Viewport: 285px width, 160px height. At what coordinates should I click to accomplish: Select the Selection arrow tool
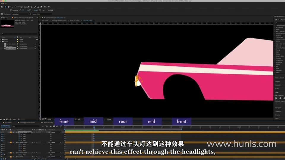(x=5, y=7)
